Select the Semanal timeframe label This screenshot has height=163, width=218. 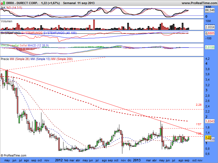pos(69,3)
